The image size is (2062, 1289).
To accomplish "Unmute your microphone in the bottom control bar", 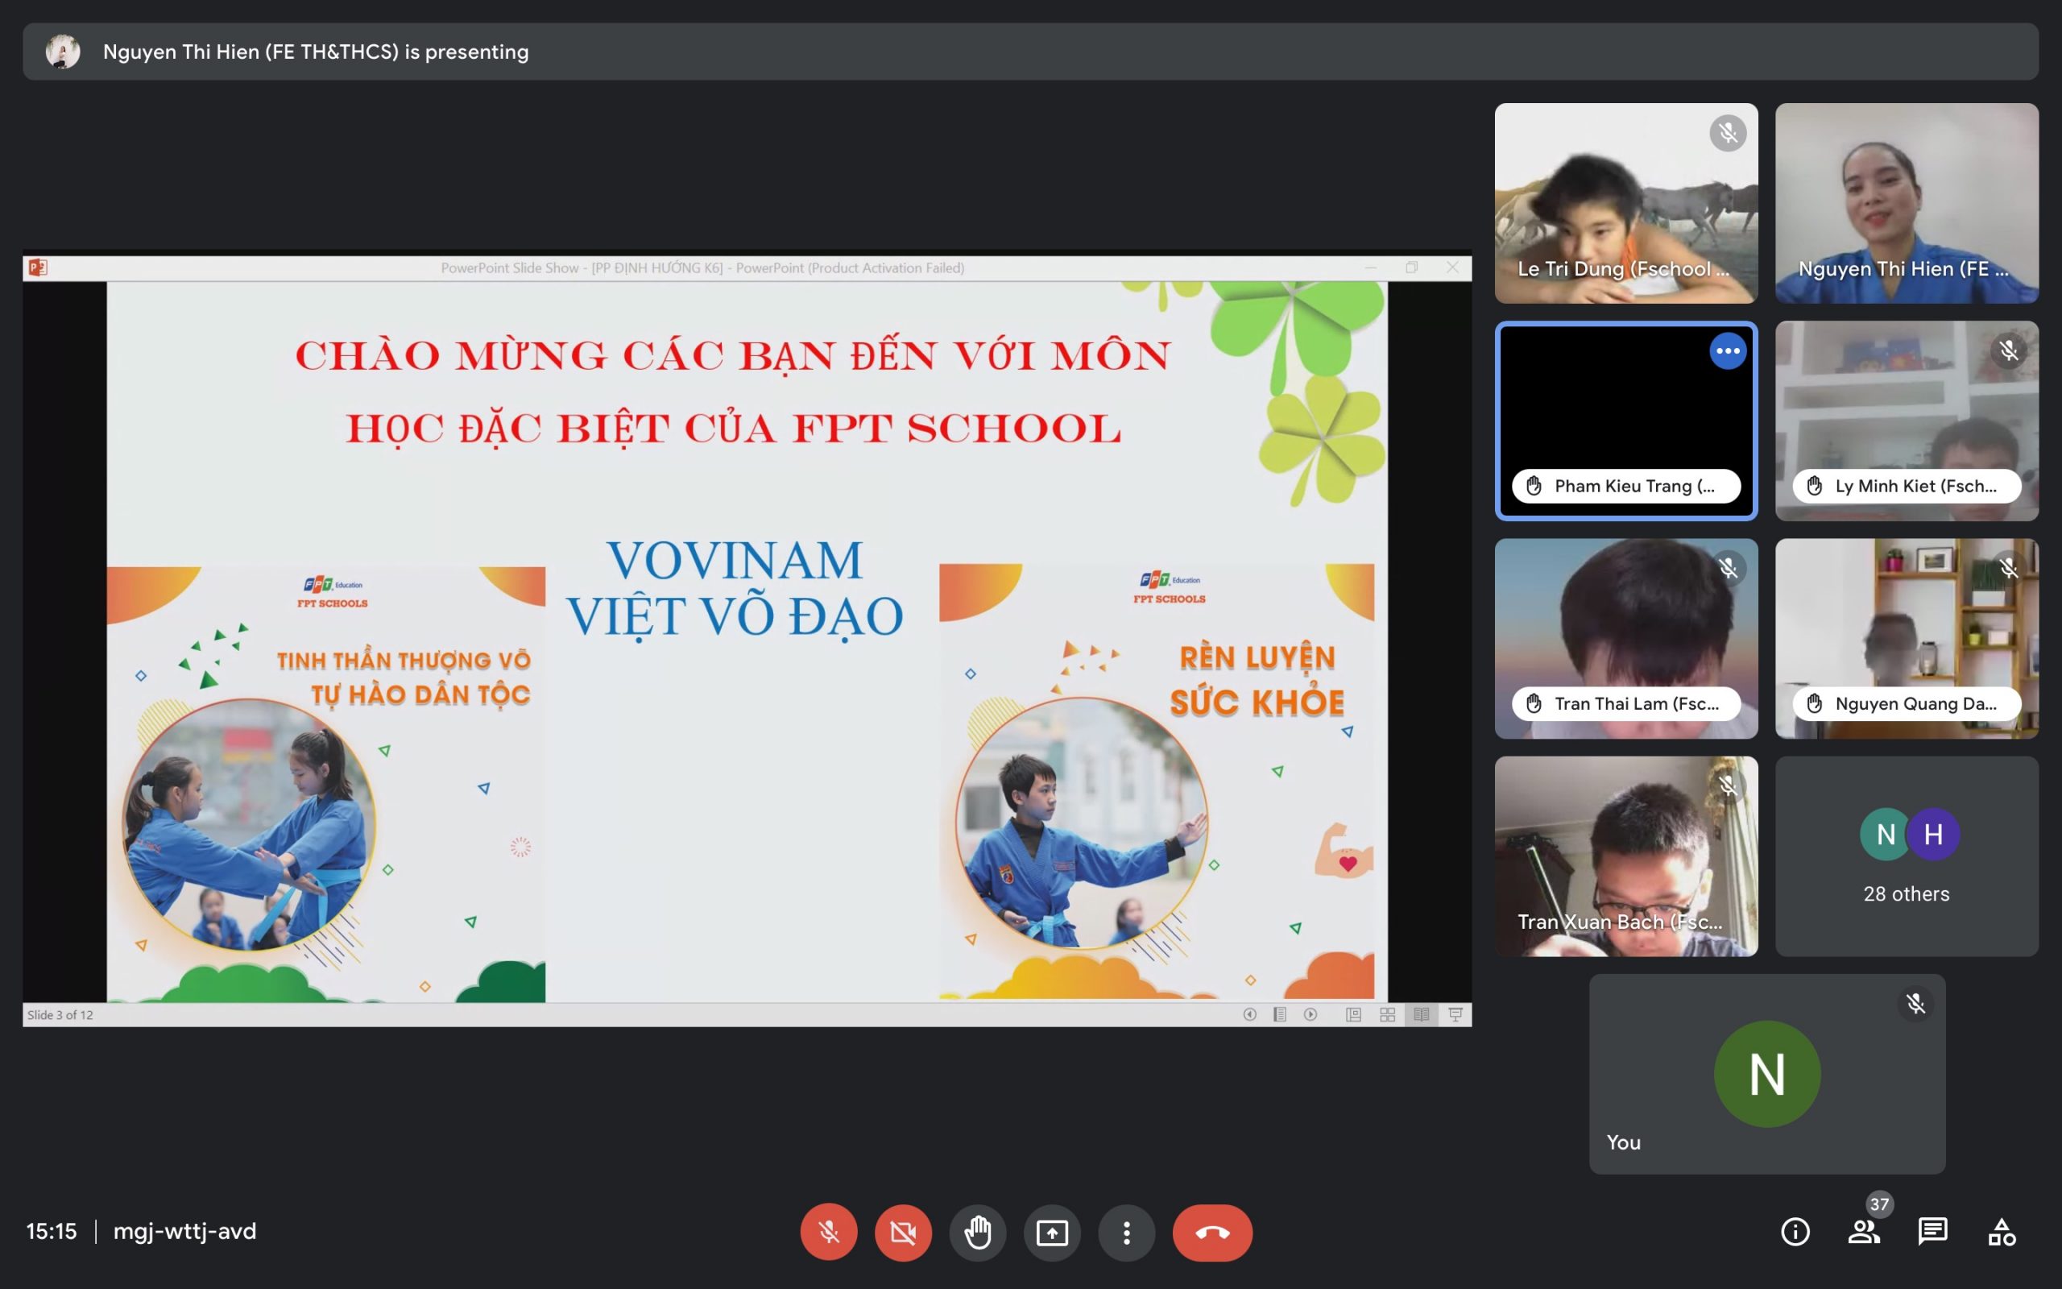I will pyautogui.click(x=828, y=1232).
